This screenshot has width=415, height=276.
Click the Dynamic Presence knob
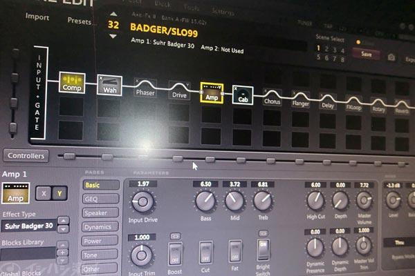315,248
